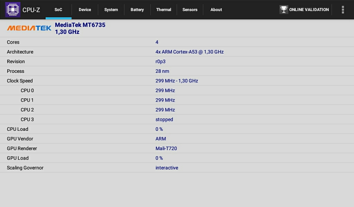Select the CPU Load row label
Screen dimensions: 354x207
pyautogui.click(x=17, y=129)
